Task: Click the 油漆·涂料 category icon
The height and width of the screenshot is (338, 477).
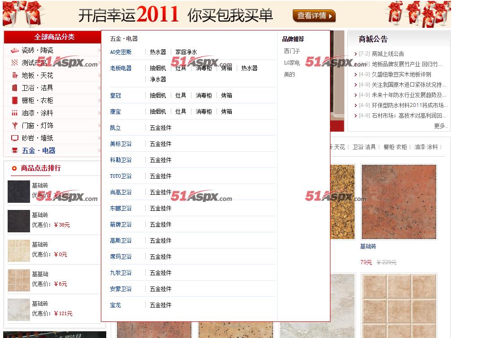Action: [15, 113]
